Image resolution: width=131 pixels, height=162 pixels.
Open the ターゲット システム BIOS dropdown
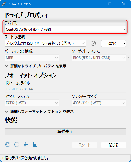[x=99, y=58]
